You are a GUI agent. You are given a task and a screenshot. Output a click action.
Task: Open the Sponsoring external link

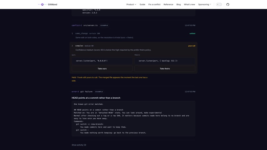click(204, 4)
